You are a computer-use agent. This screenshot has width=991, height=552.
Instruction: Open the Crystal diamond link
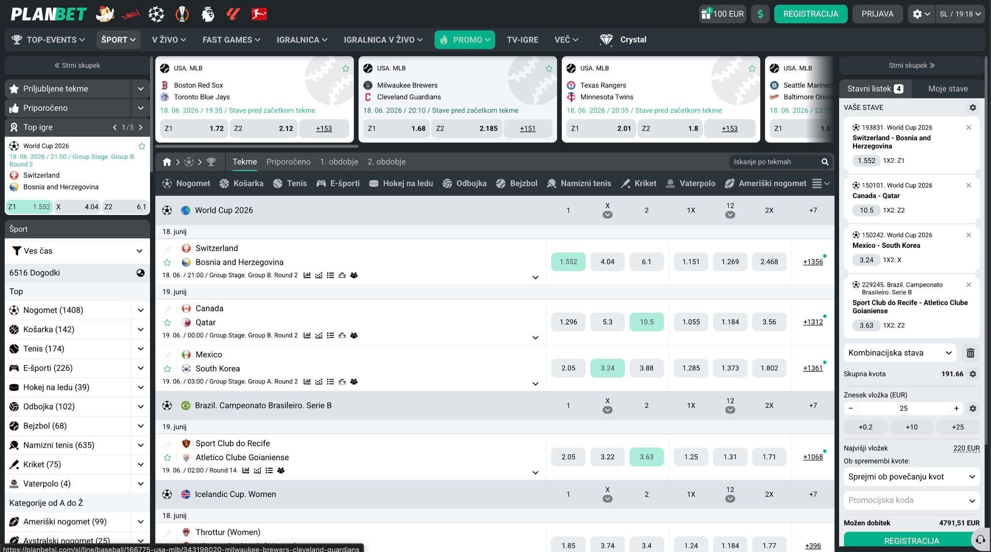click(623, 40)
